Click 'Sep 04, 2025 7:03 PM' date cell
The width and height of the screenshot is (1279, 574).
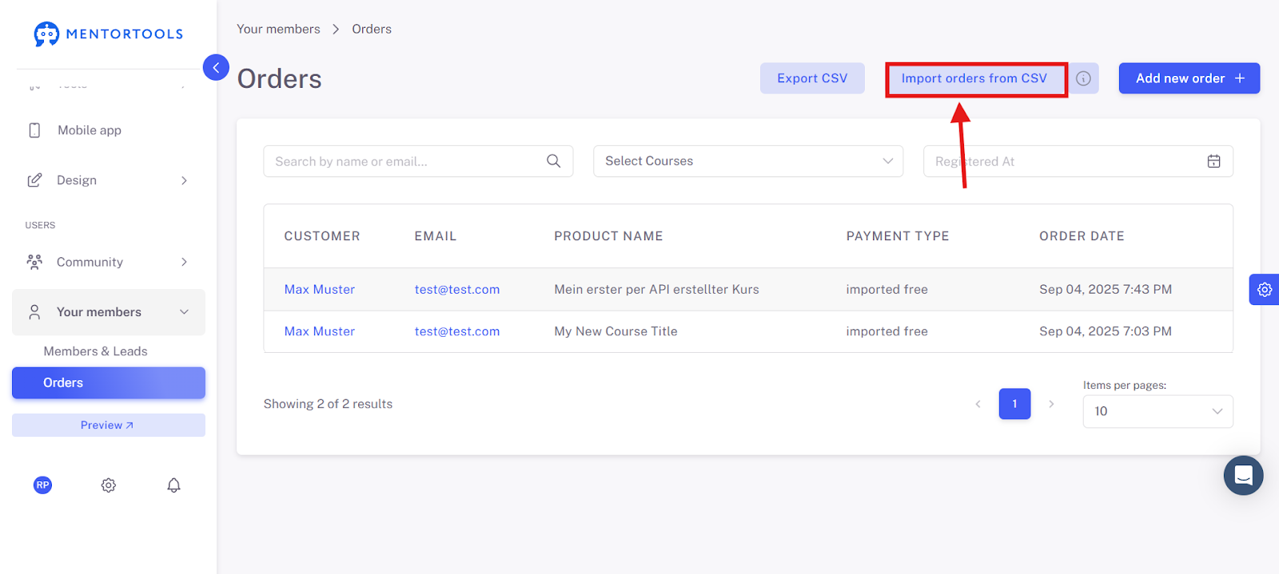(x=1106, y=331)
